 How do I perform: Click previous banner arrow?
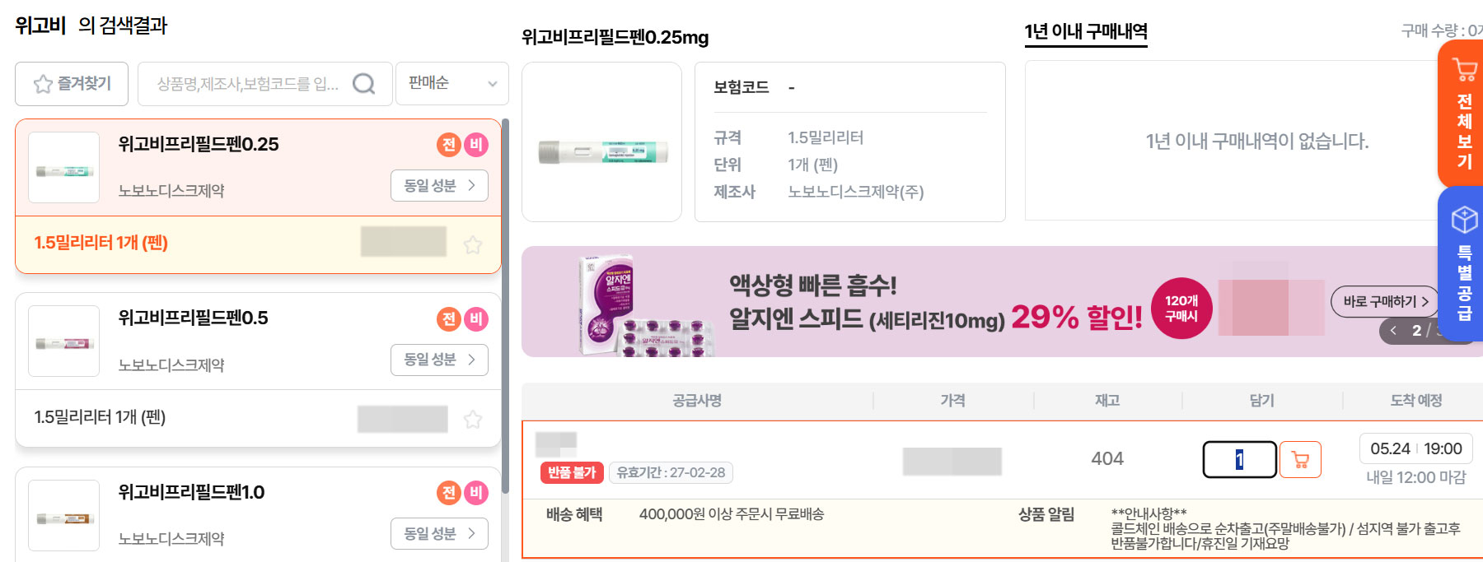click(1393, 331)
